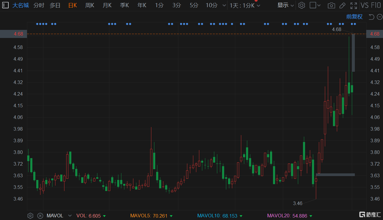Take a chart screenshot with camera icon
Screen dimensions: 383x220
331,5
